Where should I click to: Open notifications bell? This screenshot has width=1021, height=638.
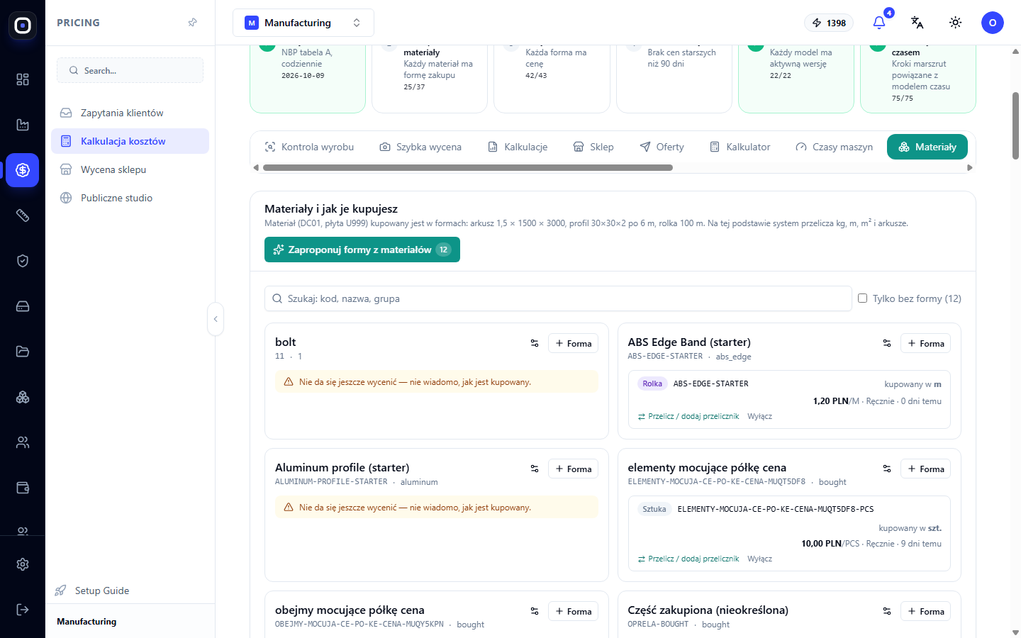879,23
